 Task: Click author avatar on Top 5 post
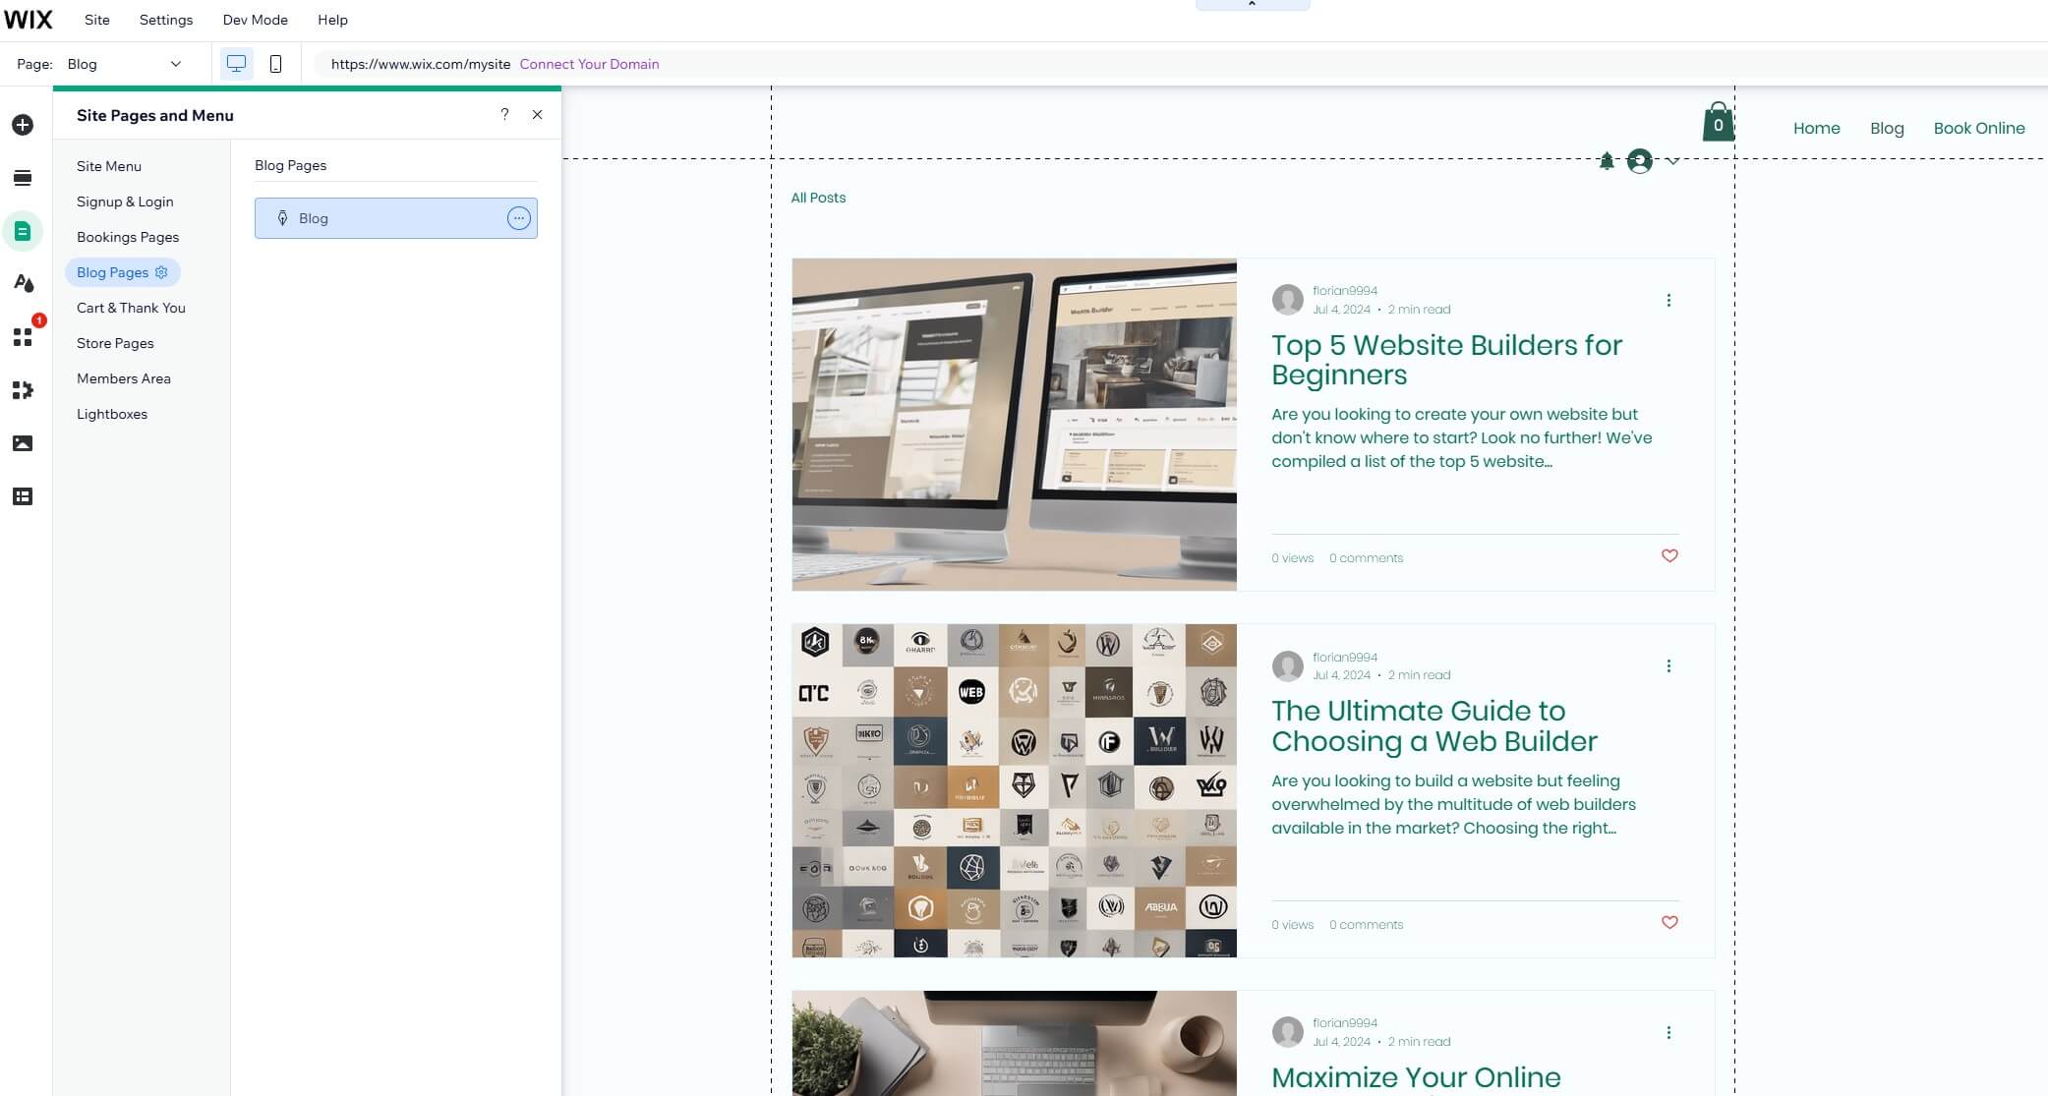[1287, 300]
